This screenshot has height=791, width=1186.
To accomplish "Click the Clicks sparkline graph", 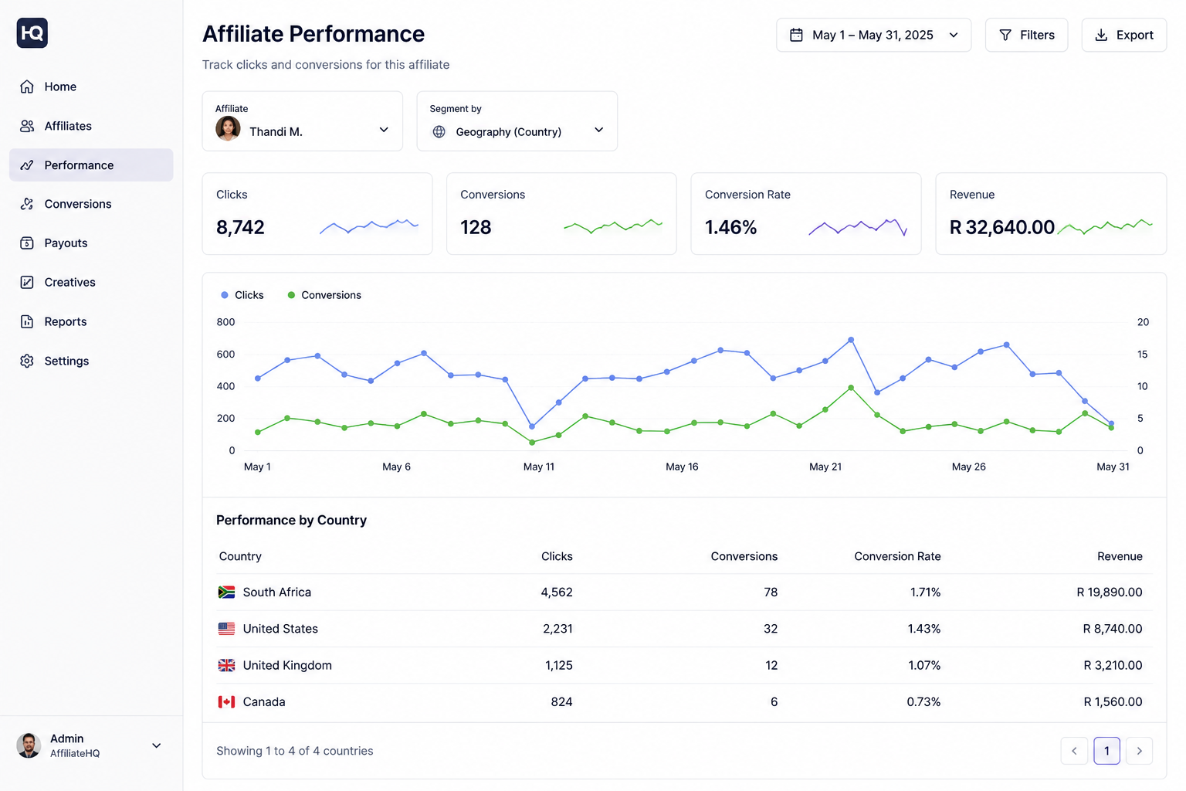I will tap(369, 226).
